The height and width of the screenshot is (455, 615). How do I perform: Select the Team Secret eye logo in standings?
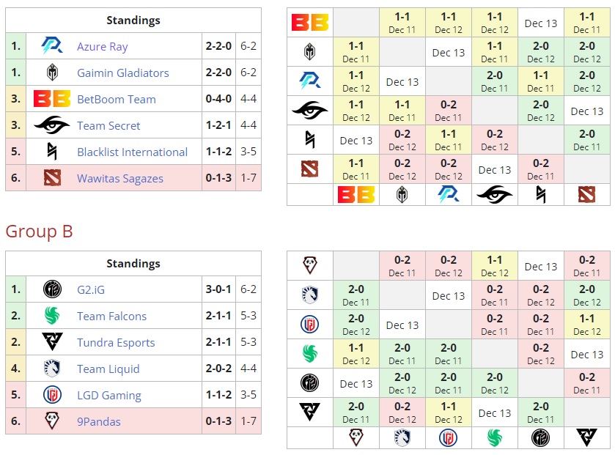tap(52, 125)
